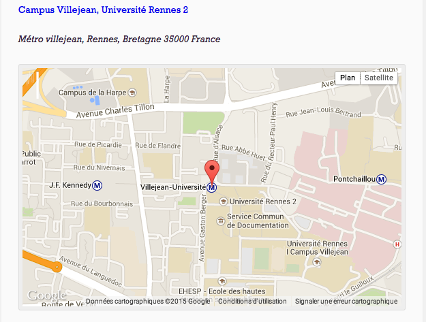426x322 pixels.
Task: Switch map to Plan view
Action: click(x=348, y=78)
